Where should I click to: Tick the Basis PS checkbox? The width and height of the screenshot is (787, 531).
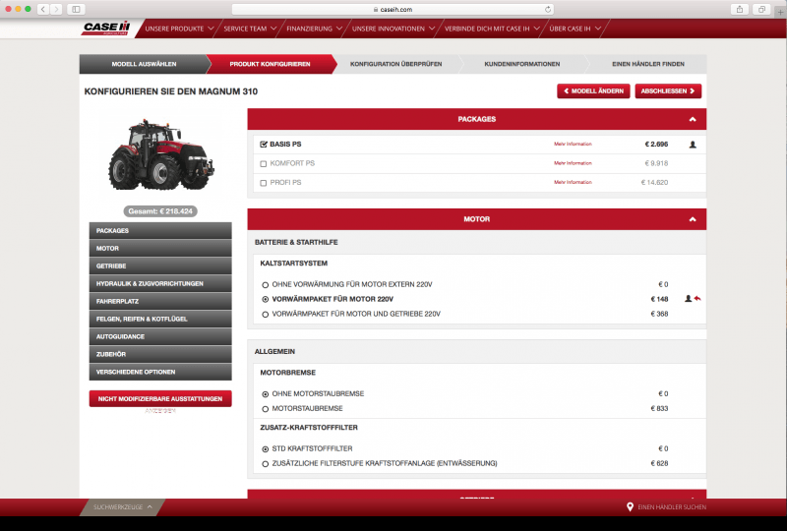click(x=264, y=144)
